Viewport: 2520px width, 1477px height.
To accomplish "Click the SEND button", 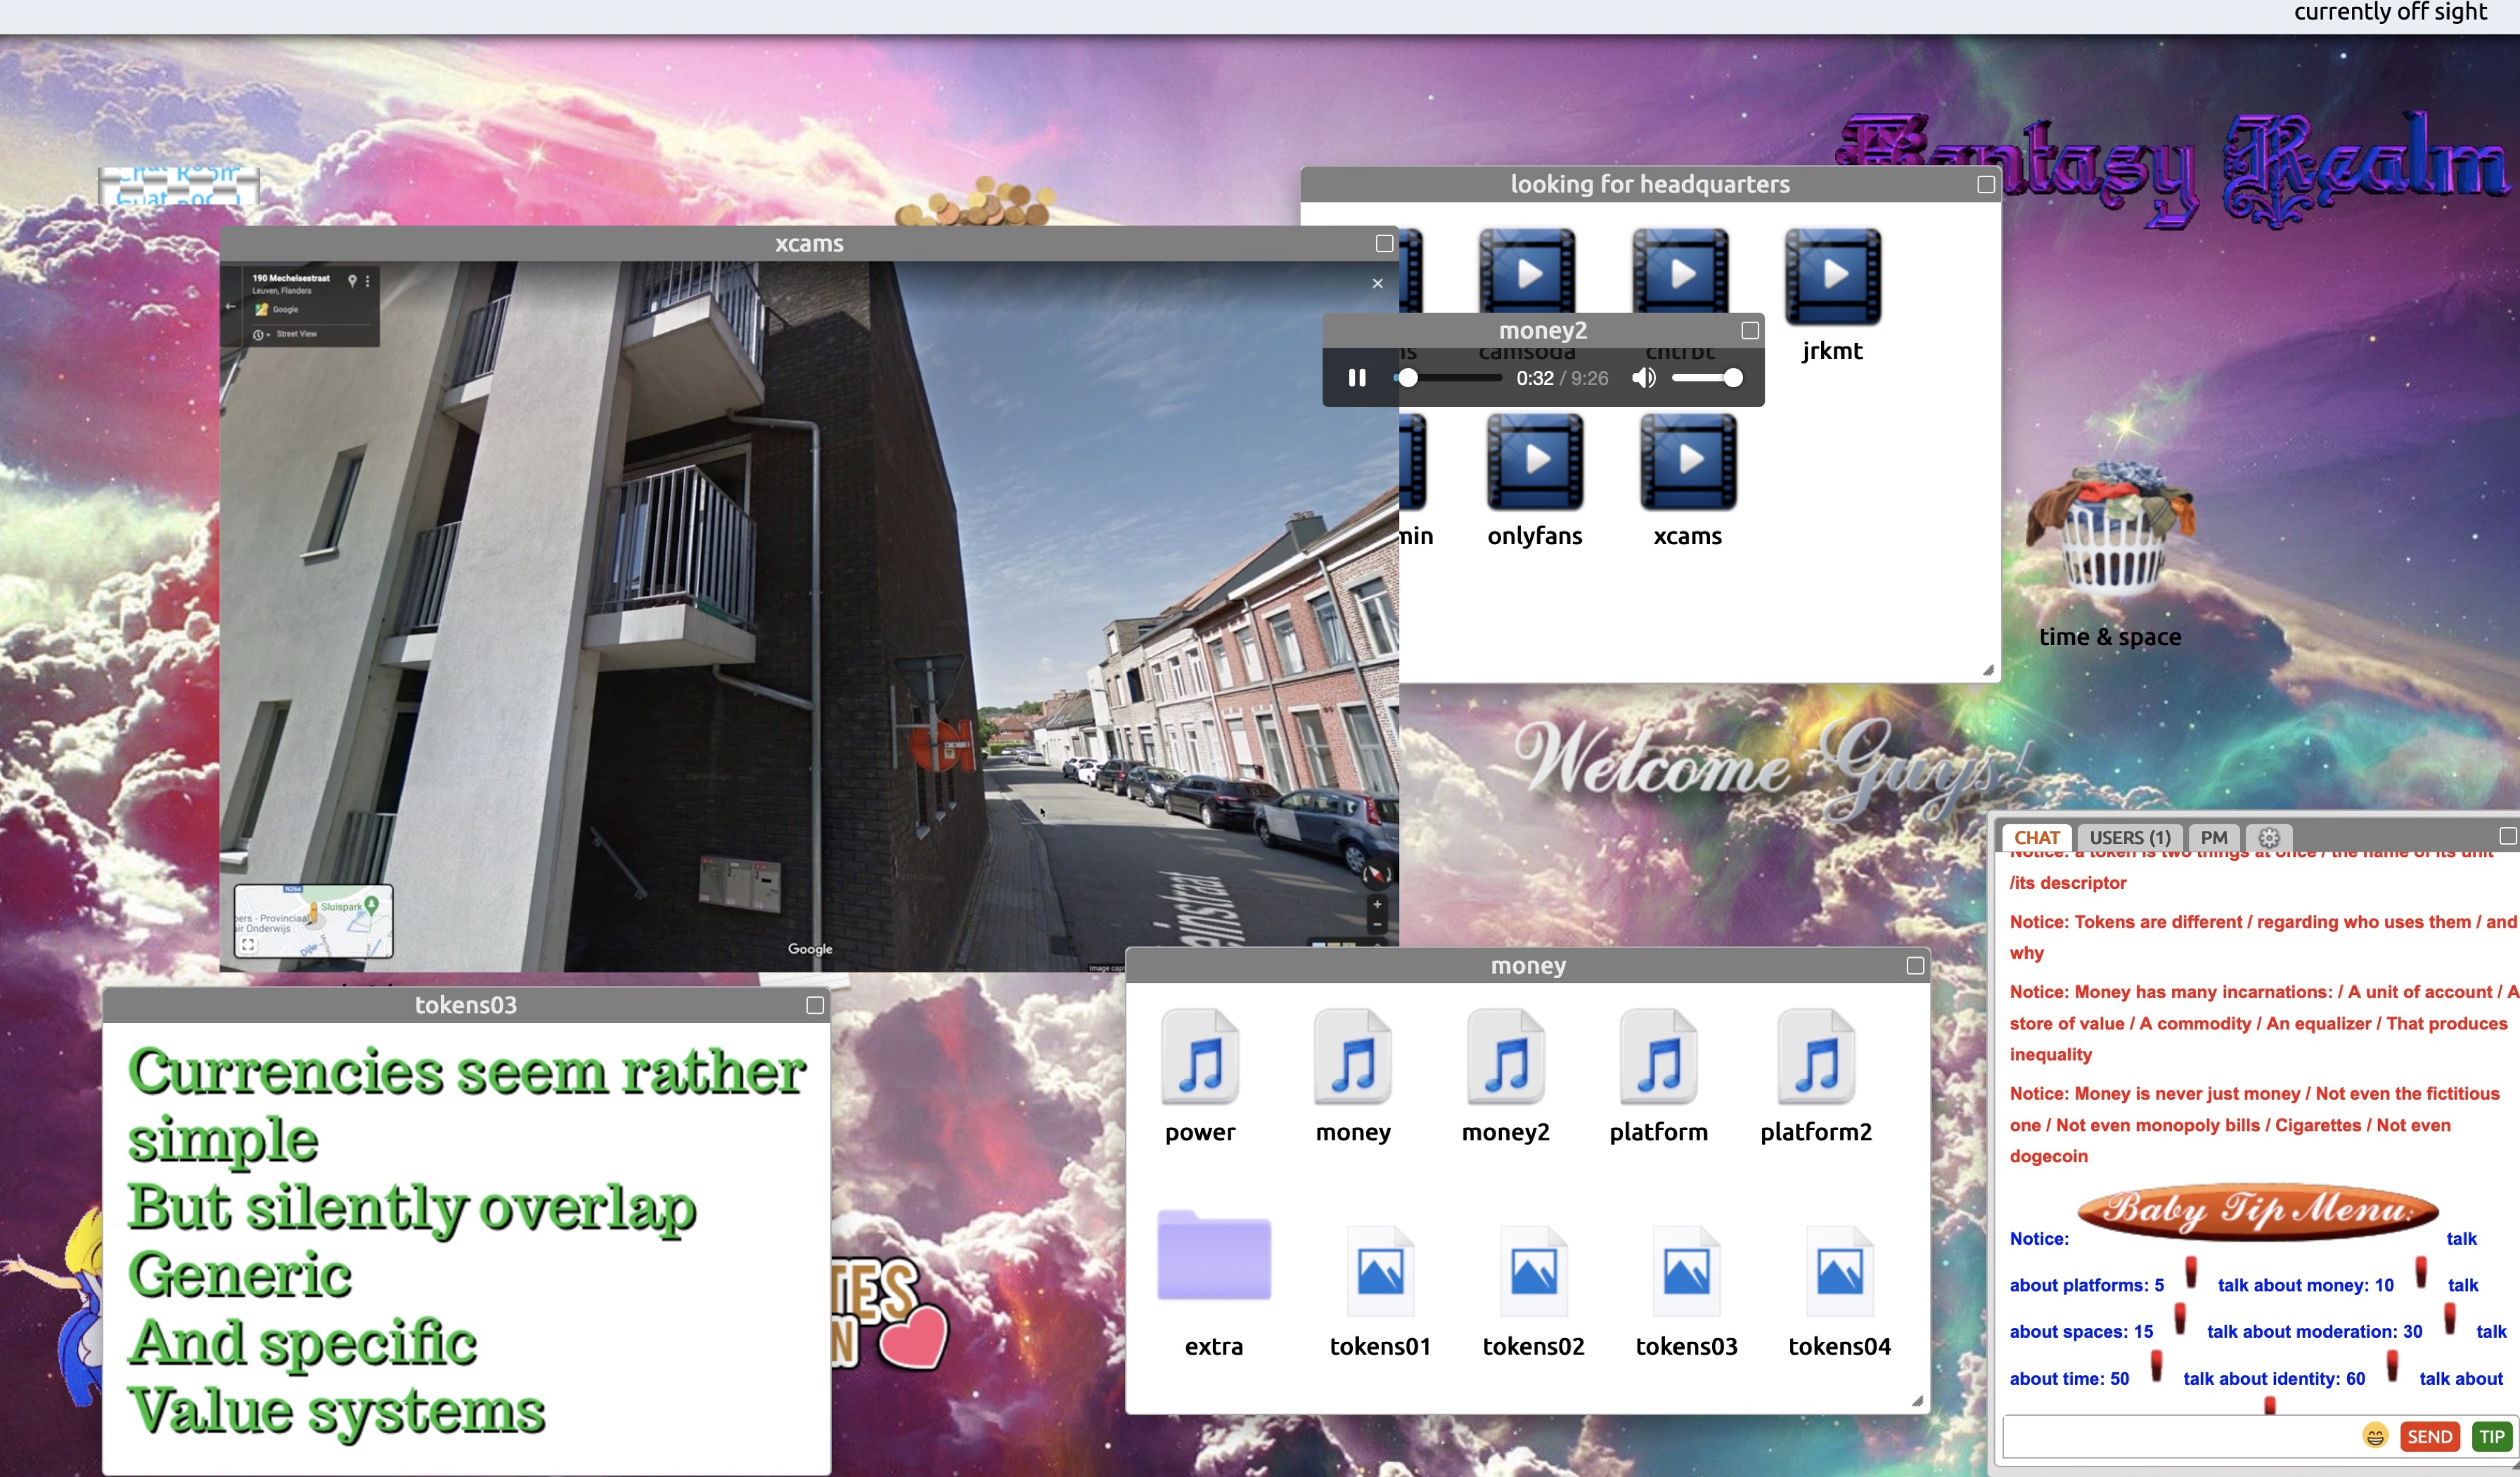I will pos(2429,1436).
